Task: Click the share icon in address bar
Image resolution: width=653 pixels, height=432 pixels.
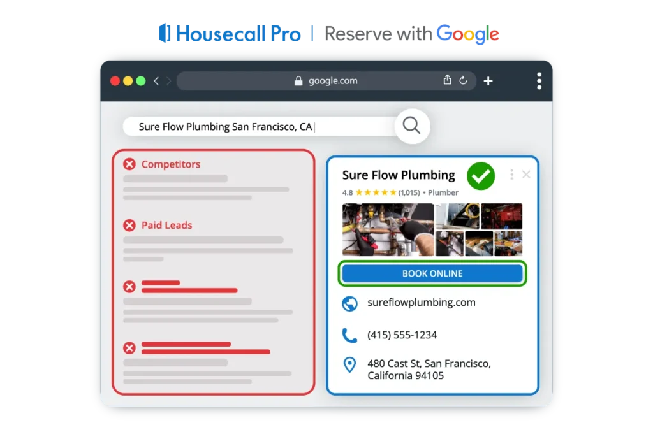Action: pyautogui.click(x=447, y=80)
